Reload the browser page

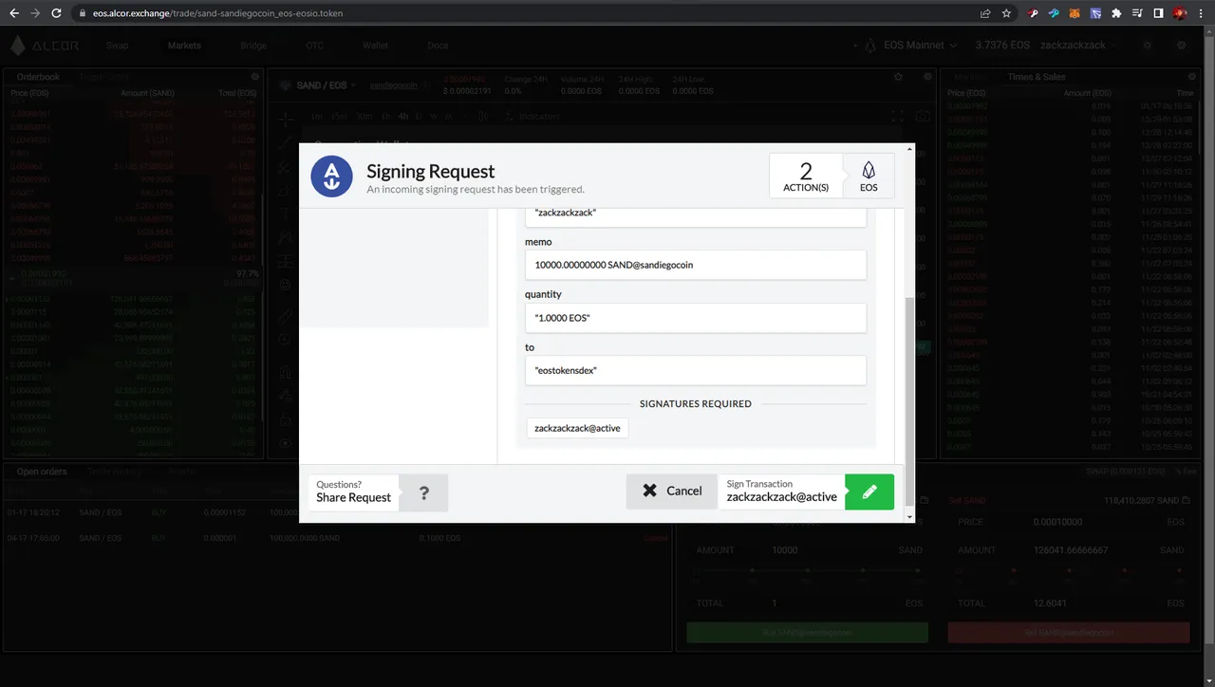(x=57, y=13)
